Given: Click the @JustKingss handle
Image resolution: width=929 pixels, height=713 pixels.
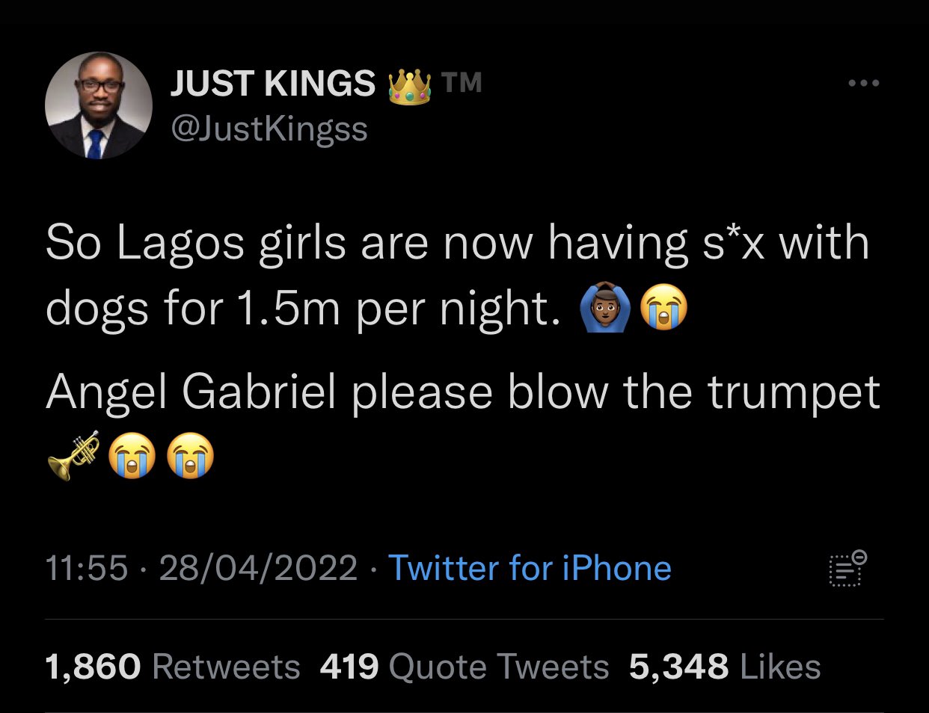Looking at the screenshot, I should click(269, 129).
